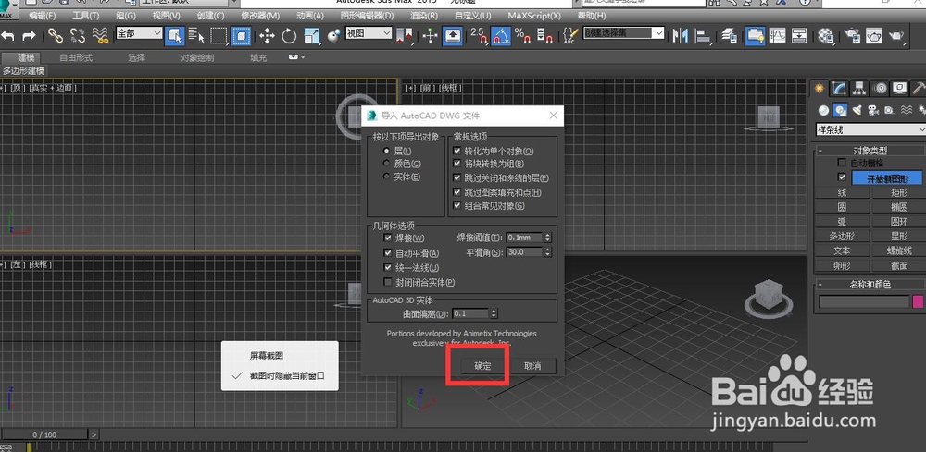Select the Select and Link tool

(x=56, y=36)
